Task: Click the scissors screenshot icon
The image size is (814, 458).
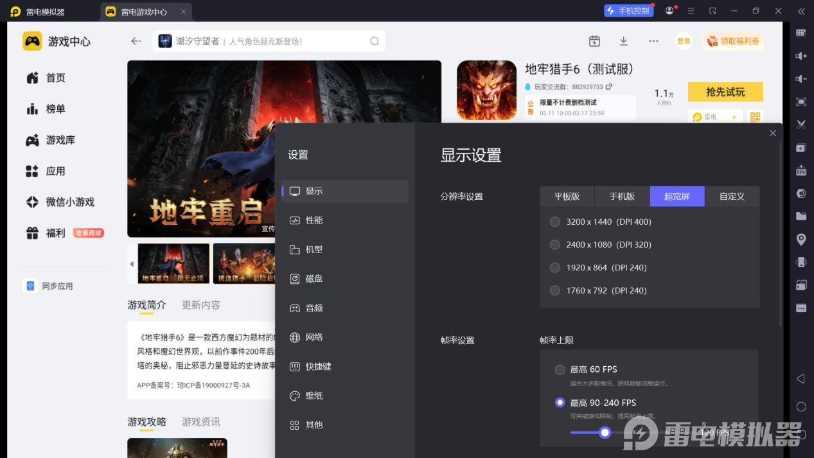Action: tap(801, 125)
